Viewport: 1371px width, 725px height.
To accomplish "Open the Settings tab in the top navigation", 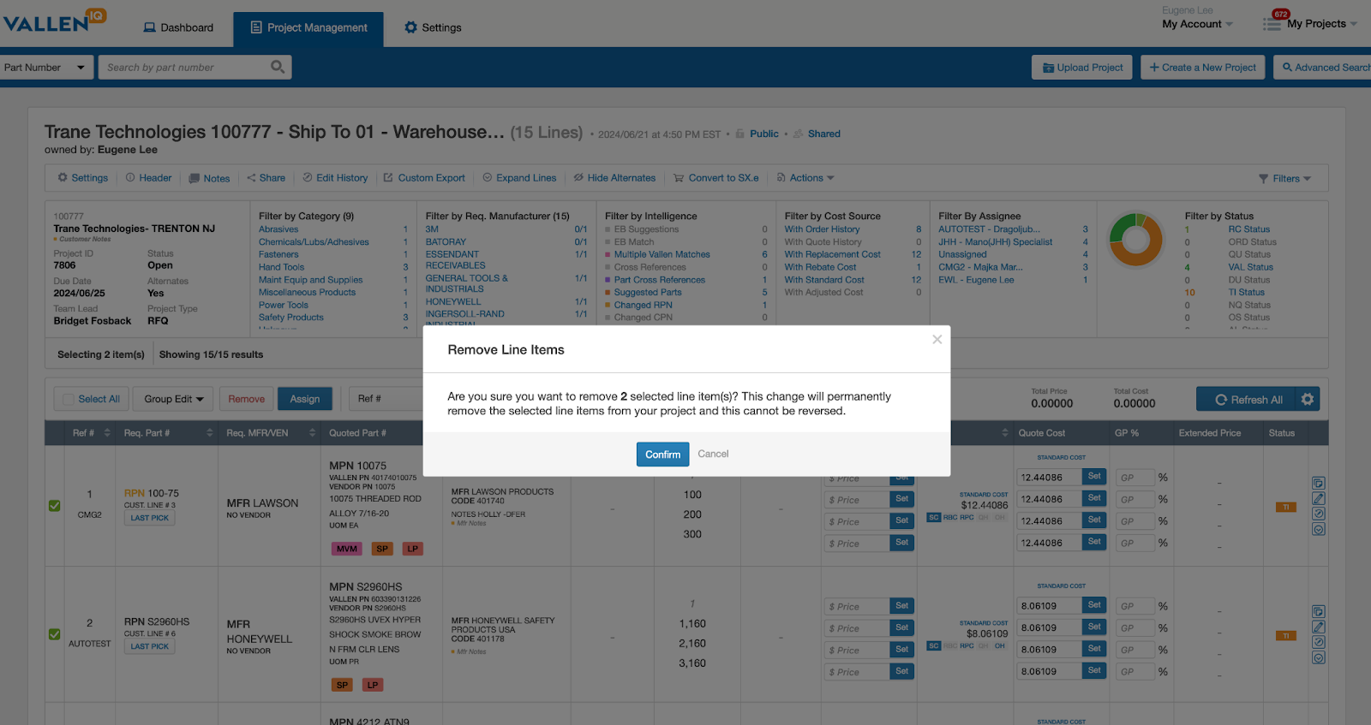I will pyautogui.click(x=433, y=27).
